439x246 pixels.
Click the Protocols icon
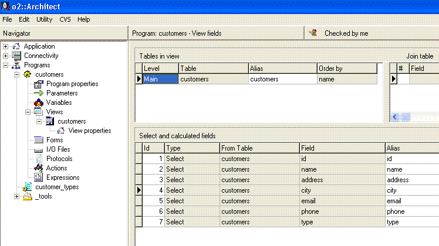tap(39, 159)
